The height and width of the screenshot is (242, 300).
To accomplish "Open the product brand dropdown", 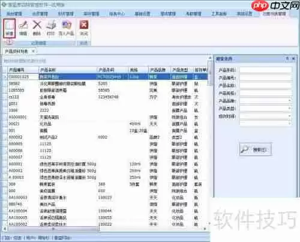I will click(289, 101).
